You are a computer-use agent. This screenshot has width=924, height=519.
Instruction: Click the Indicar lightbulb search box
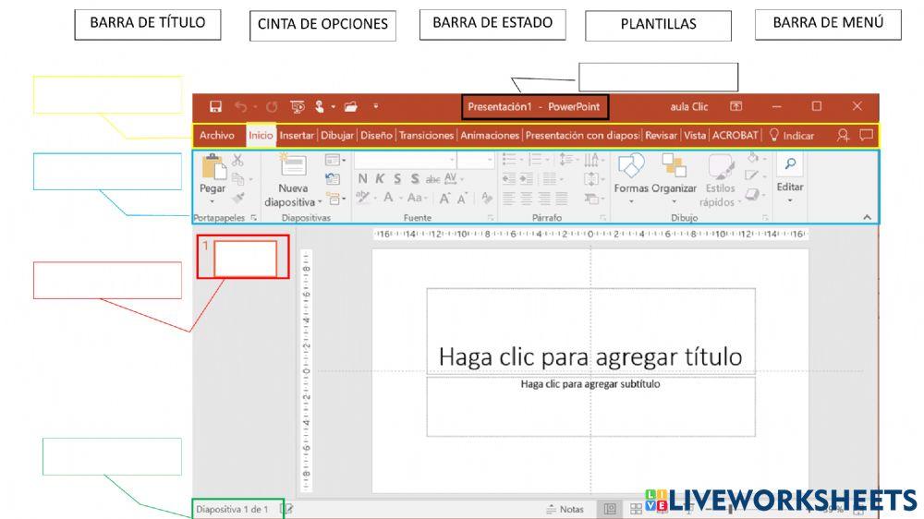click(x=792, y=135)
